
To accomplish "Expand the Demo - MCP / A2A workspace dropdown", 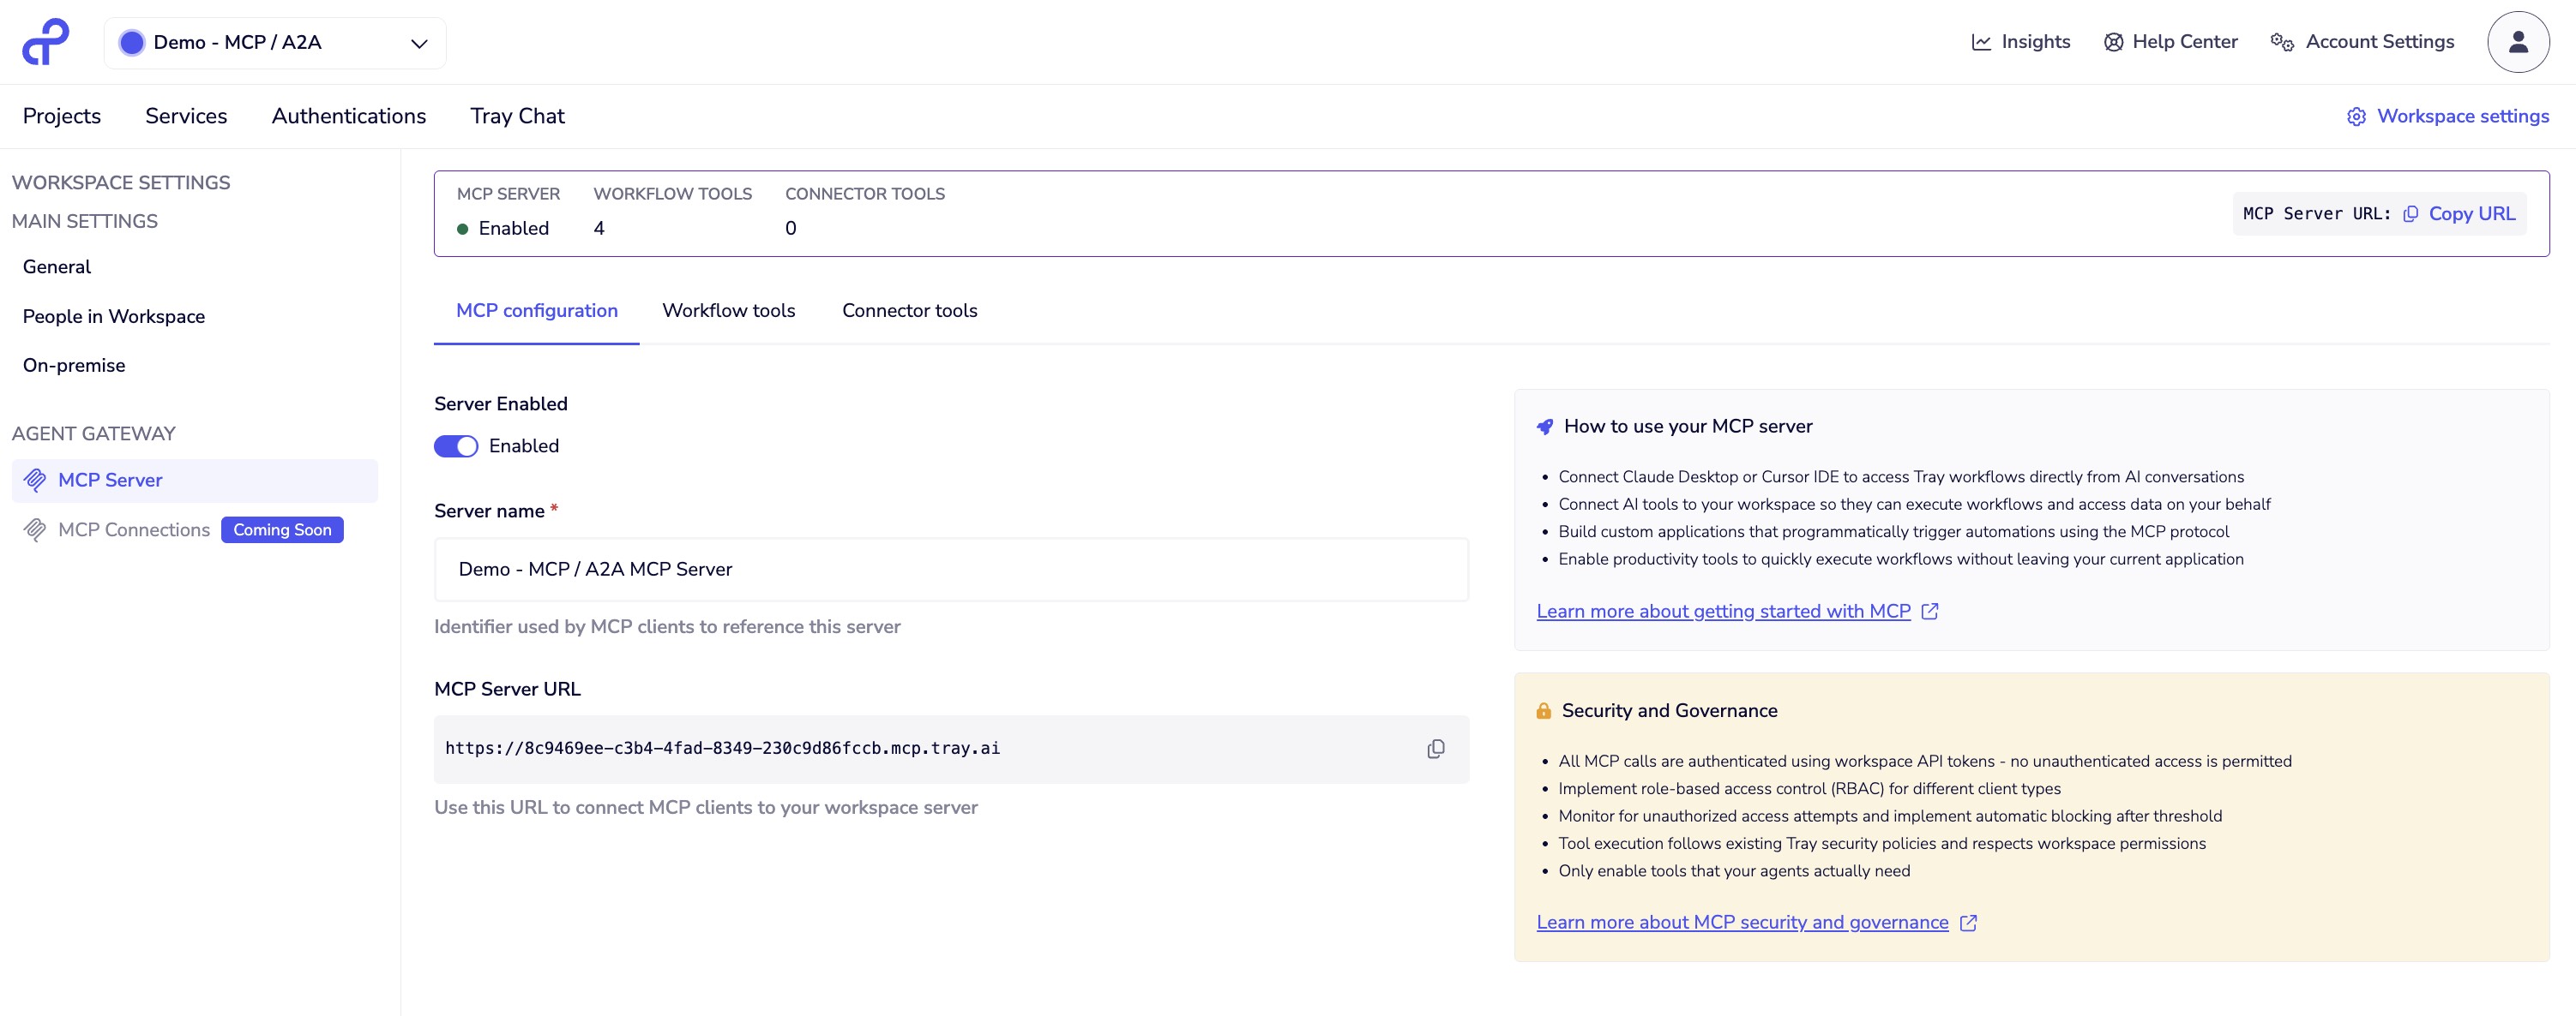I will (x=419, y=43).
